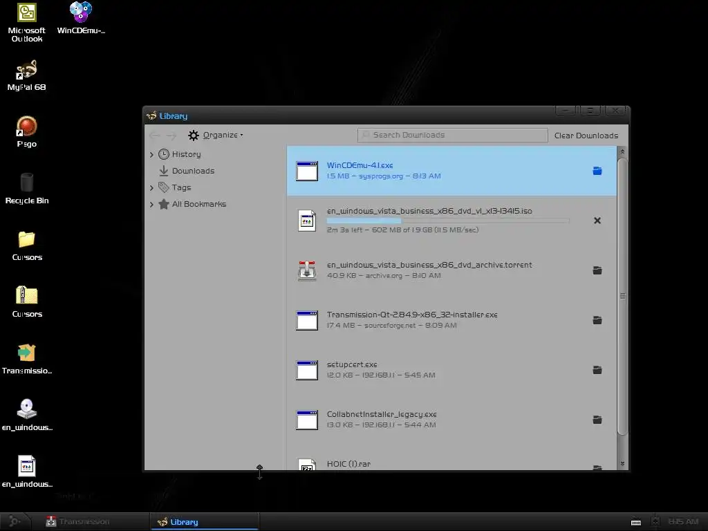The image size is (708, 531).
Task: Select the Transmission installer desktop icon
Action: [x=27, y=359]
